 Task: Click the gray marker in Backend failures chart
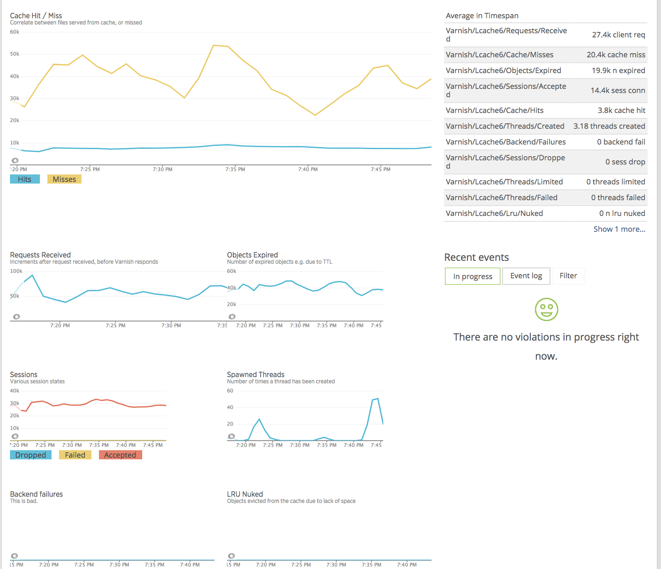(15, 556)
